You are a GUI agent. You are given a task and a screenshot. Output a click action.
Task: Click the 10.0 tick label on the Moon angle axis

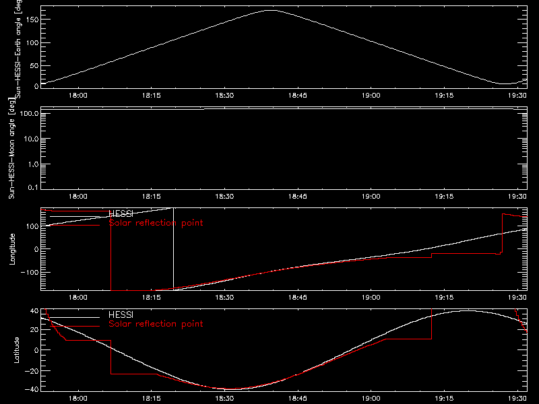tap(31, 139)
